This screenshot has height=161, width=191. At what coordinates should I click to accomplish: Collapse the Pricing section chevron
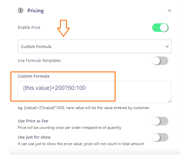(169, 11)
